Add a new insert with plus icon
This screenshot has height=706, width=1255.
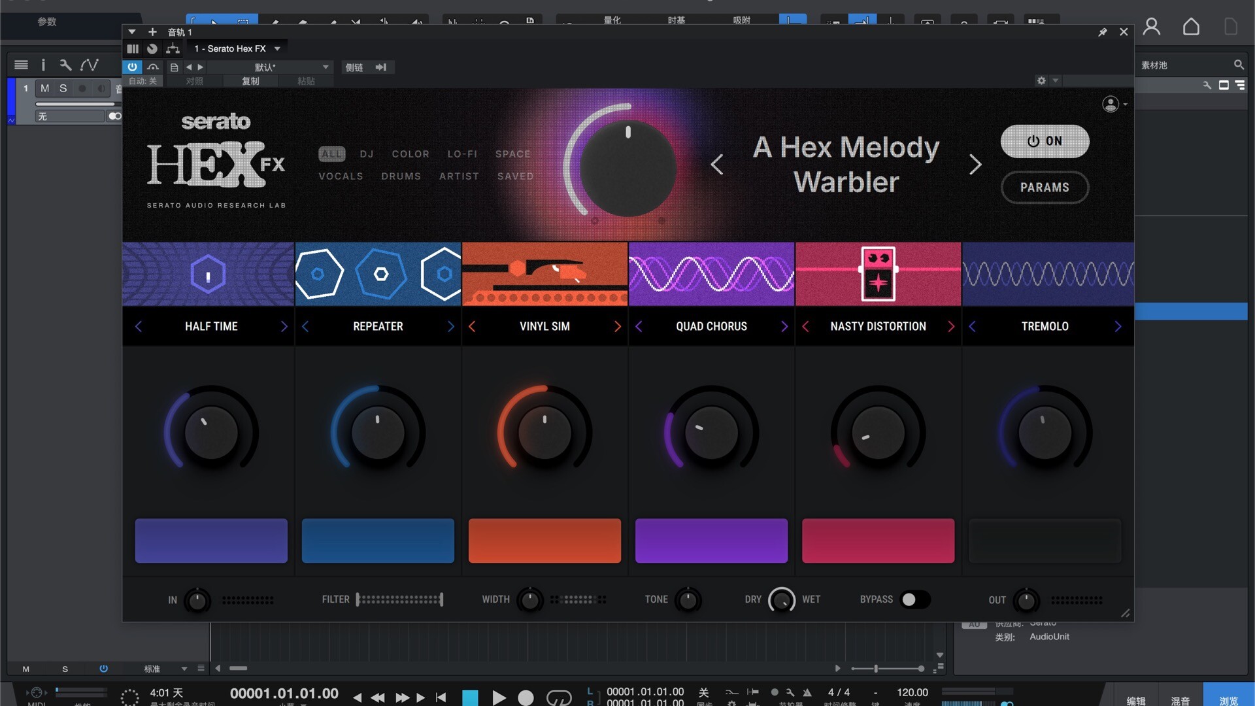152,31
